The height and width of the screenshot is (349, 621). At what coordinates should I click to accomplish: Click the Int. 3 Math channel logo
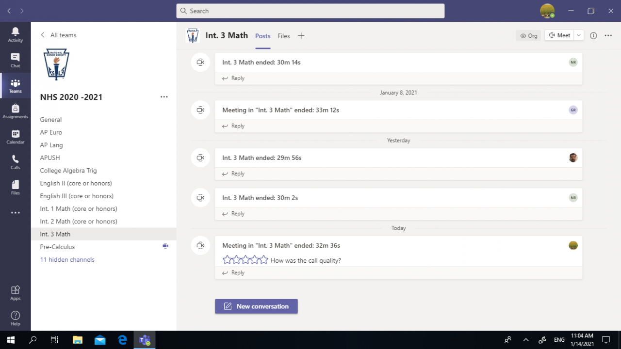pyautogui.click(x=193, y=35)
